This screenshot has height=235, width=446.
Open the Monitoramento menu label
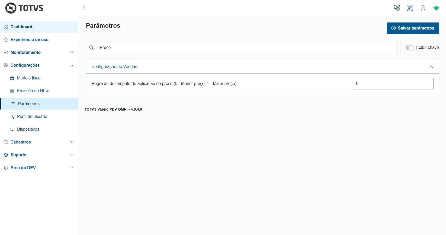(25, 52)
